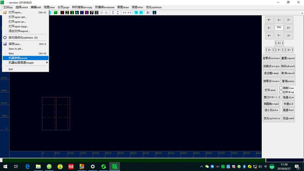Click the skip-to-end step icon
Viewport: 304px width, 171px height.
pyautogui.click(x=148, y=13)
